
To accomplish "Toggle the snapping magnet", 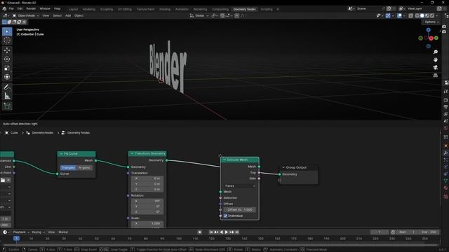I will pyautogui.click(x=222, y=15).
